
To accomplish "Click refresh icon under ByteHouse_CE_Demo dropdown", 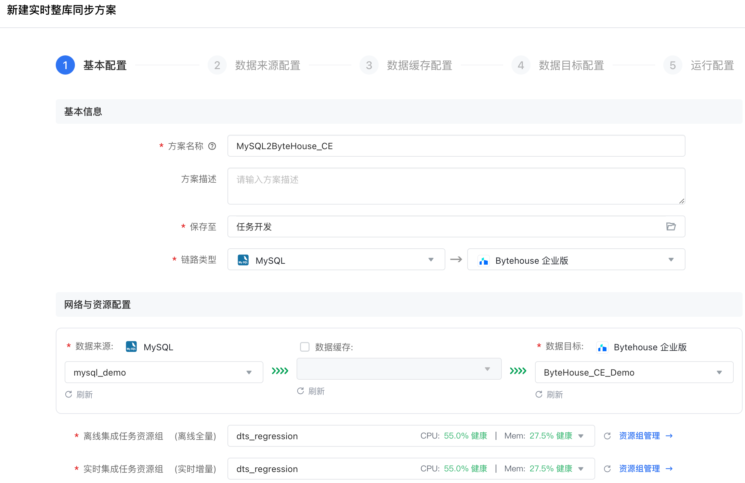I will pos(539,394).
